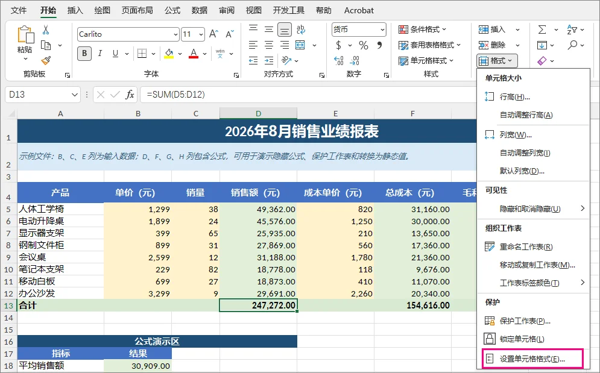This screenshot has width=600, height=373.
Task: Click Increase Indent icon
Action: point(269,60)
